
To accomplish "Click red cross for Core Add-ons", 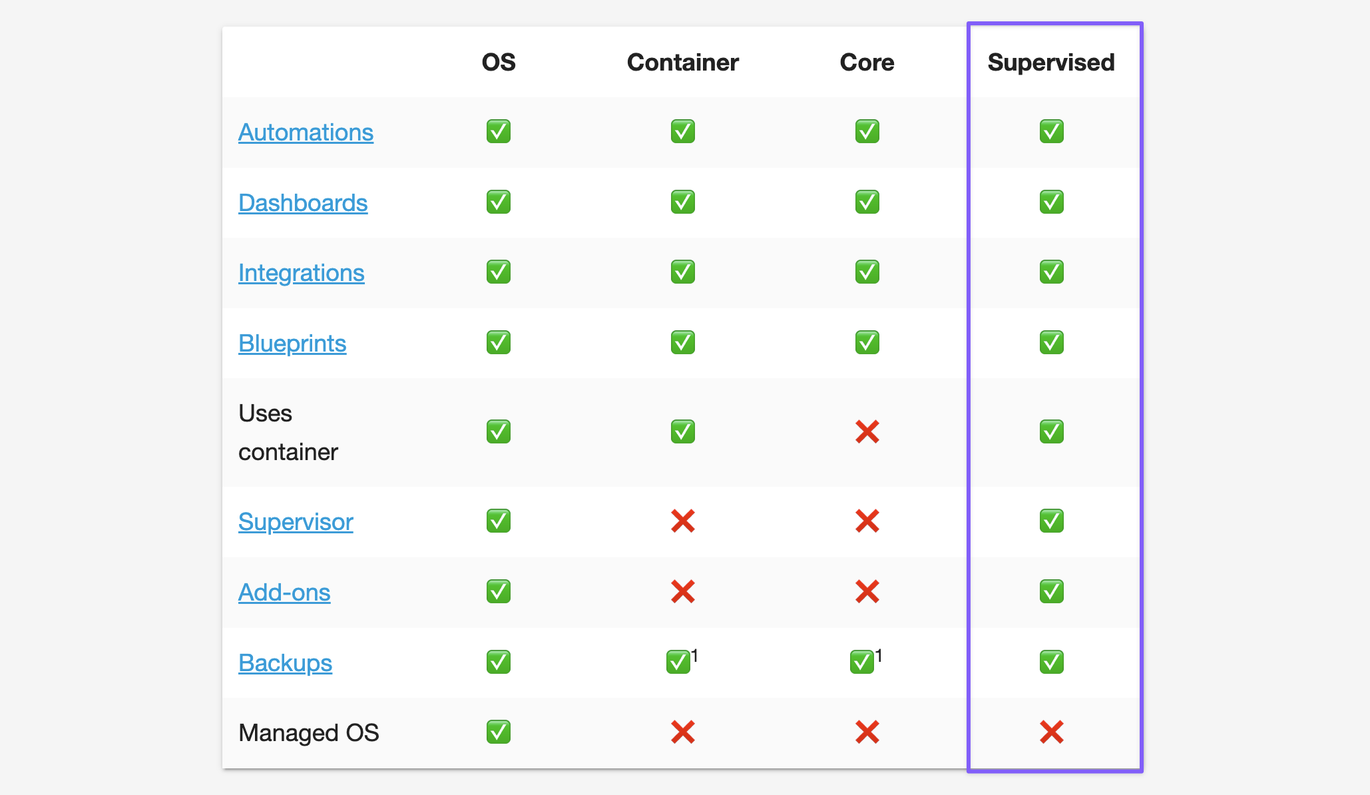I will point(867,592).
